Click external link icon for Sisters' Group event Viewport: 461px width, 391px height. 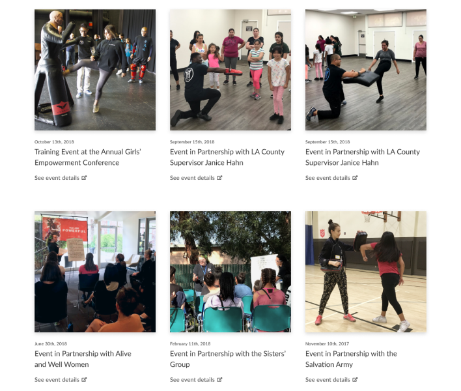219,379
